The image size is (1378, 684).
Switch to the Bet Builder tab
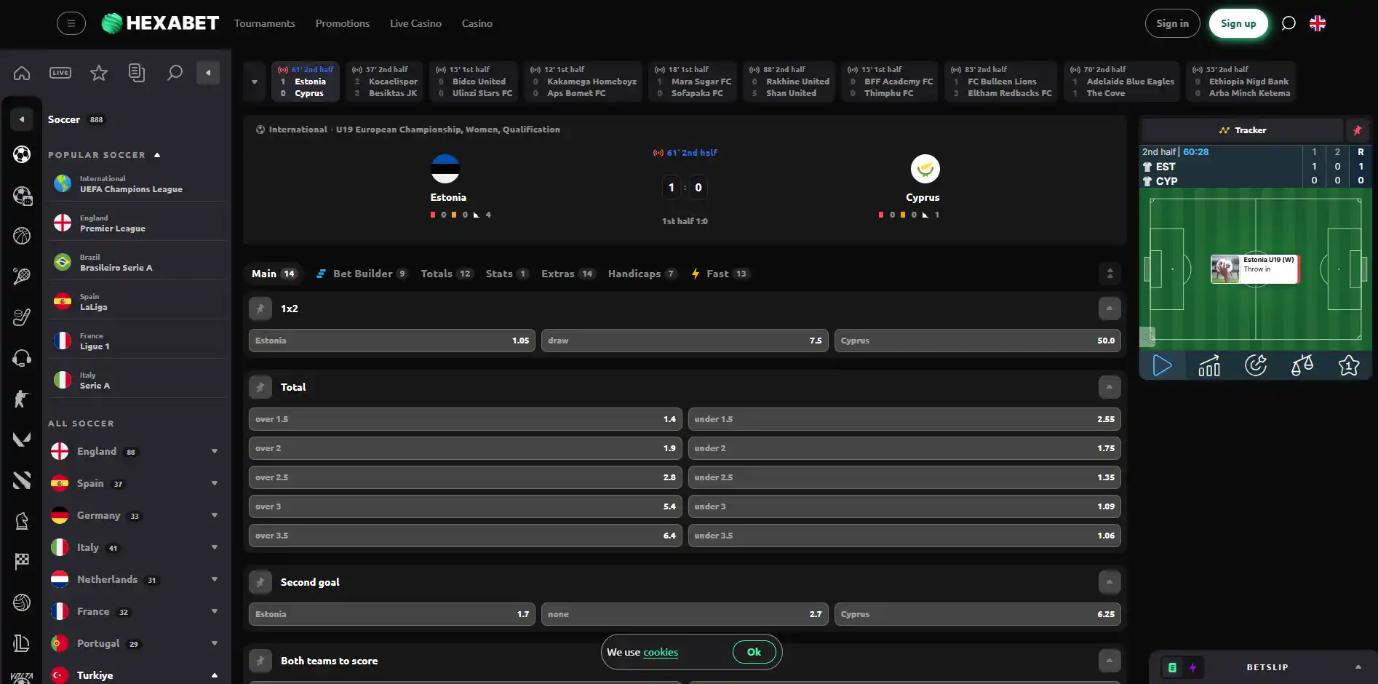coord(361,274)
